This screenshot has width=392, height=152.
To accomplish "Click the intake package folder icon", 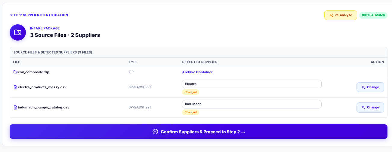I will (x=18, y=32).
